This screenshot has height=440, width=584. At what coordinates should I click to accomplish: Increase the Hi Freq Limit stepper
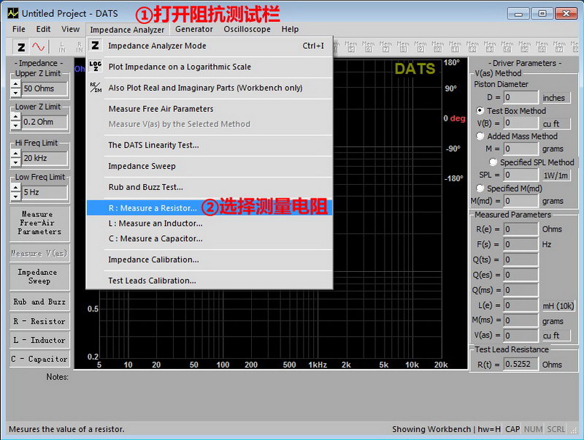coord(15,153)
